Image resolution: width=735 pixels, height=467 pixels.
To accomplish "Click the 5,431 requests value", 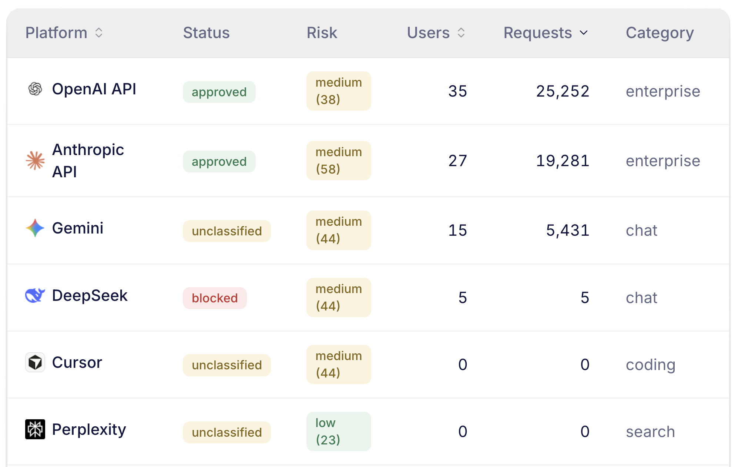I will [x=568, y=230].
